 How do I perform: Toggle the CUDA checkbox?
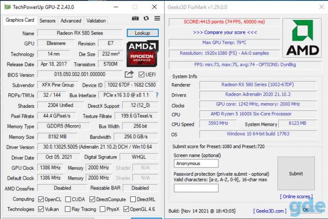click(68, 199)
